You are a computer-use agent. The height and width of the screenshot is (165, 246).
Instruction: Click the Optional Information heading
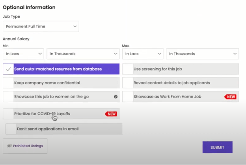29,7
